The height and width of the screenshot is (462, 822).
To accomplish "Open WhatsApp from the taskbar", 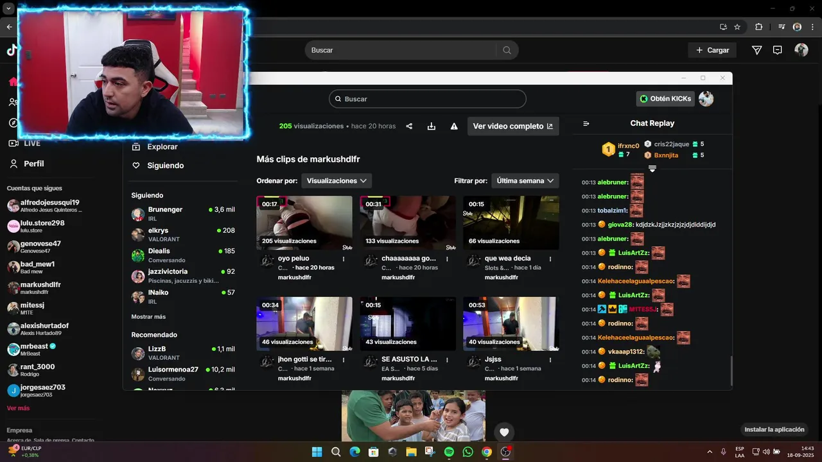I will pos(468,452).
